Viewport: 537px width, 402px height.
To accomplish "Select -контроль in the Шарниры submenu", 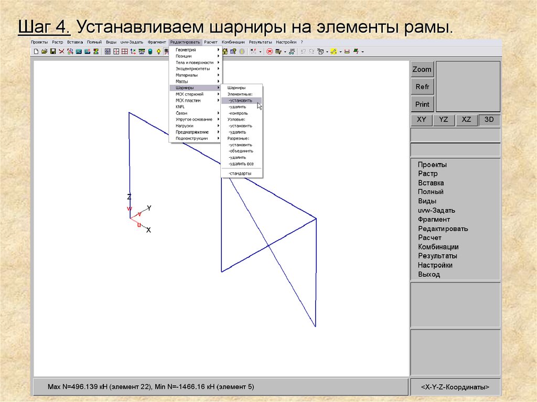I will (x=241, y=113).
